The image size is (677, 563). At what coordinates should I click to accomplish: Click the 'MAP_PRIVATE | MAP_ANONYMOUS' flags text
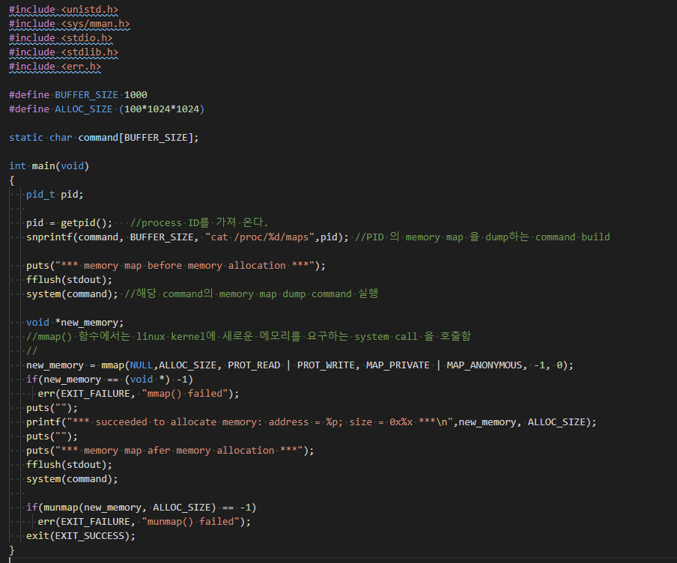click(444, 365)
